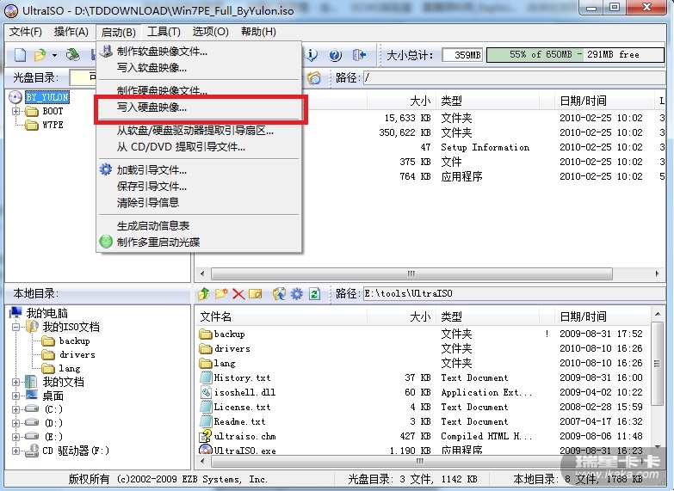Expand the 桌面 tree node
674x491 pixels.
pyautogui.click(x=15, y=396)
